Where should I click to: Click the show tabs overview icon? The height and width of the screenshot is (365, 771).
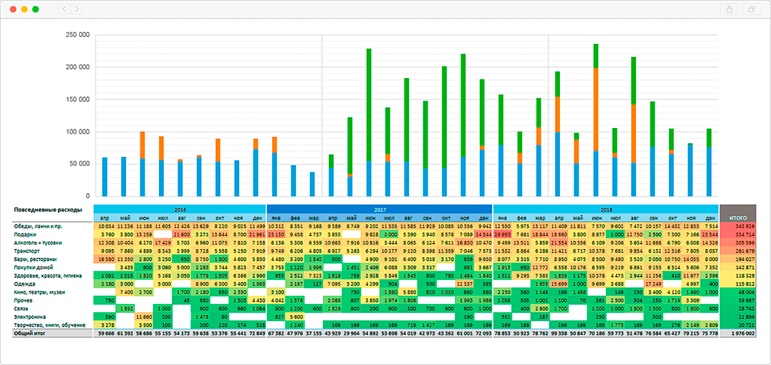pyautogui.click(x=752, y=10)
